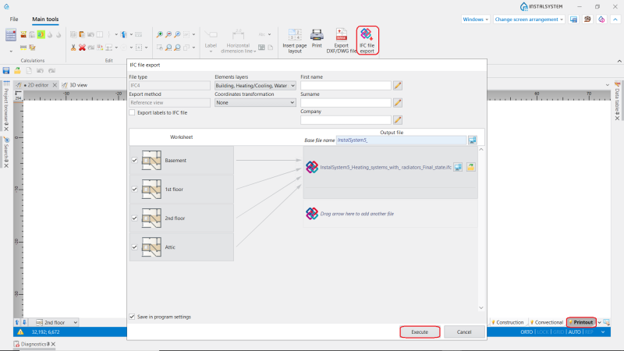Select the Convectional layer tab
The width and height of the screenshot is (624, 351).
pyautogui.click(x=547, y=322)
